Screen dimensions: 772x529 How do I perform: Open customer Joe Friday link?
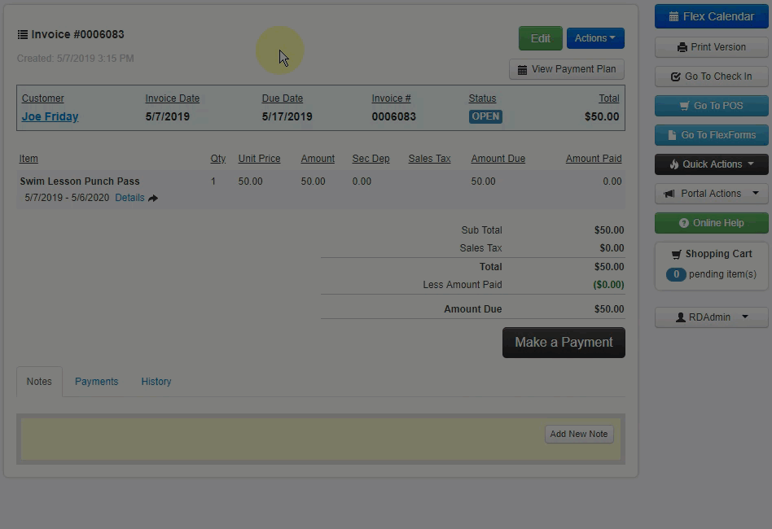point(50,116)
